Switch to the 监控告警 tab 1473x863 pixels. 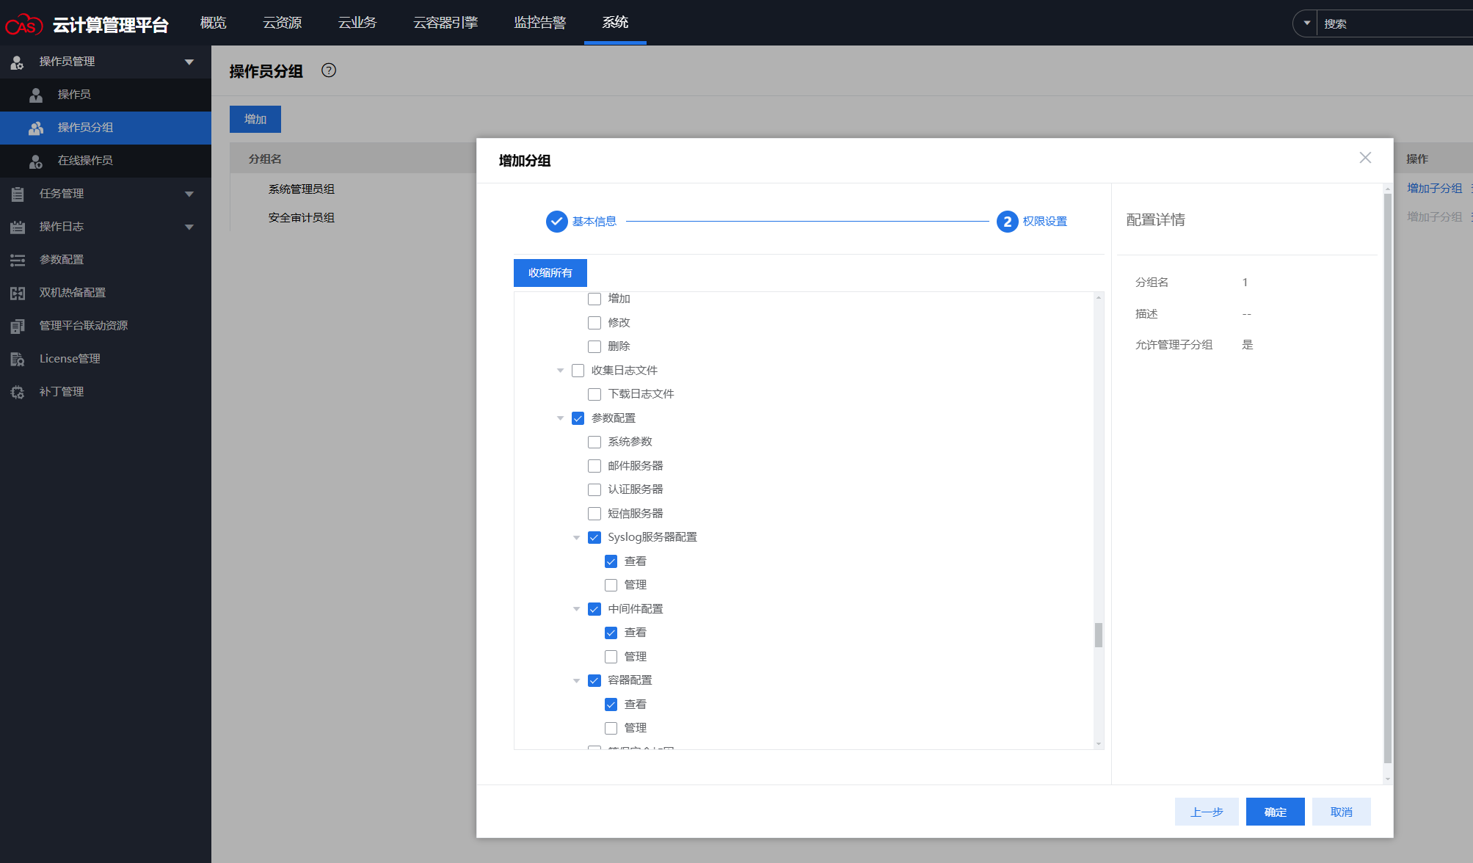(x=539, y=23)
